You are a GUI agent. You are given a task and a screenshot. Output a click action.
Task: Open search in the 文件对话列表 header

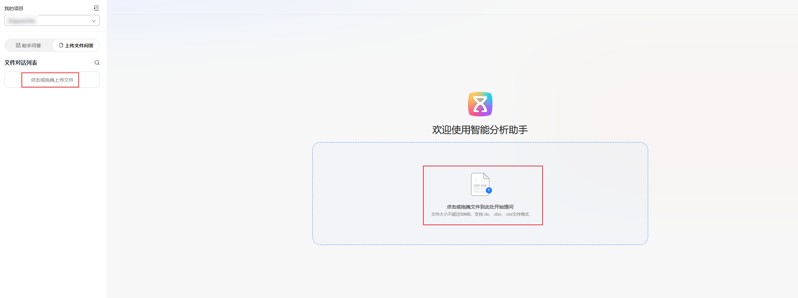point(97,63)
